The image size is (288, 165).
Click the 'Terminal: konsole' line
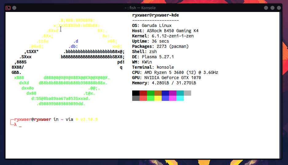coord(153,67)
